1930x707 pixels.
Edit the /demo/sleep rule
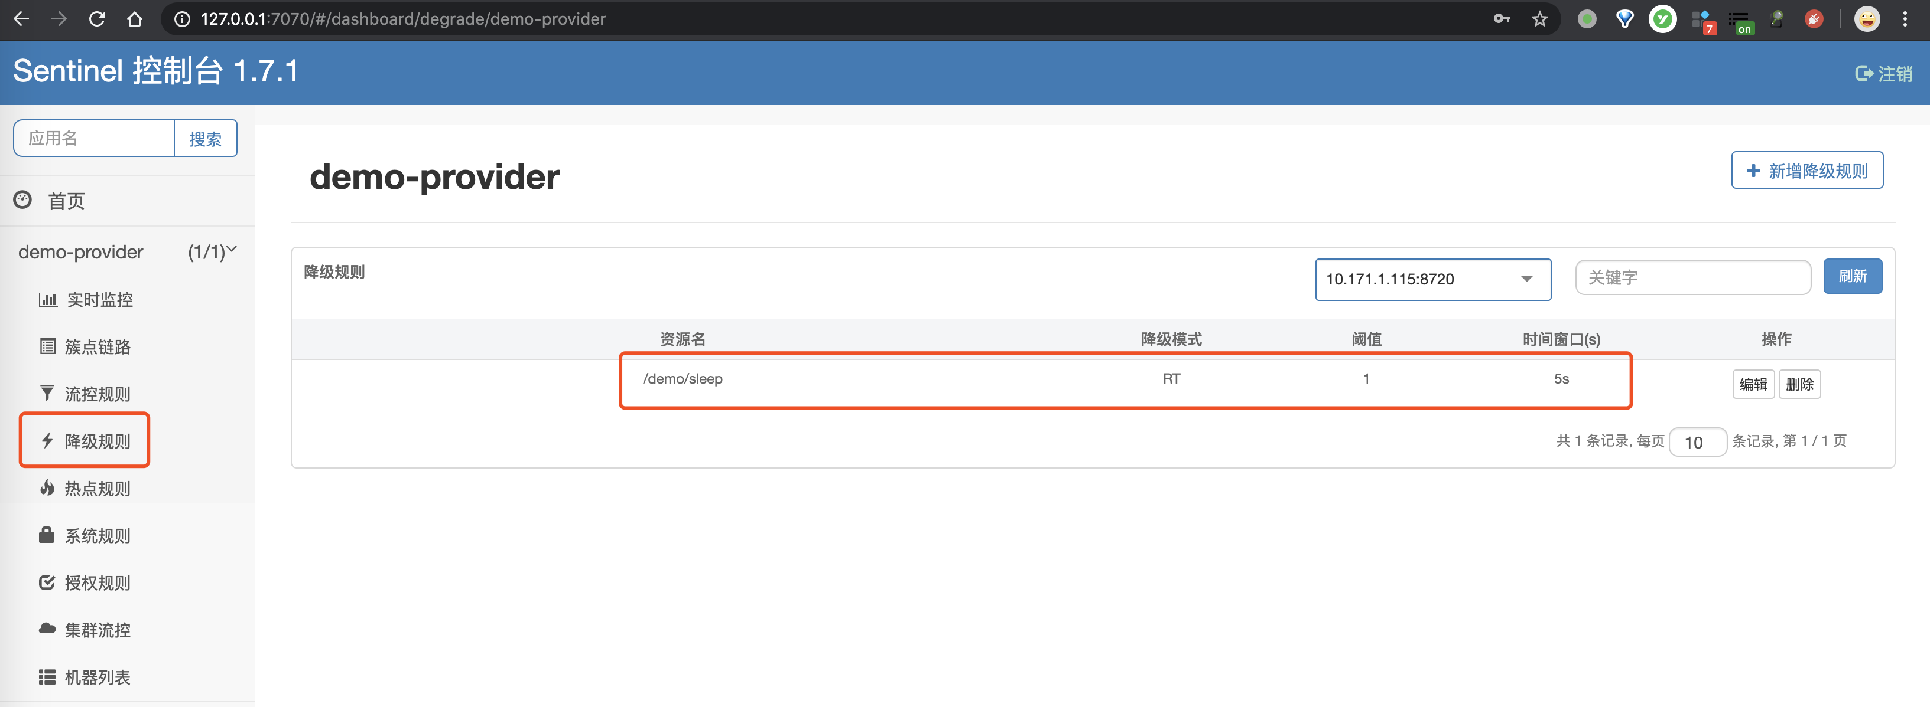1753,384
